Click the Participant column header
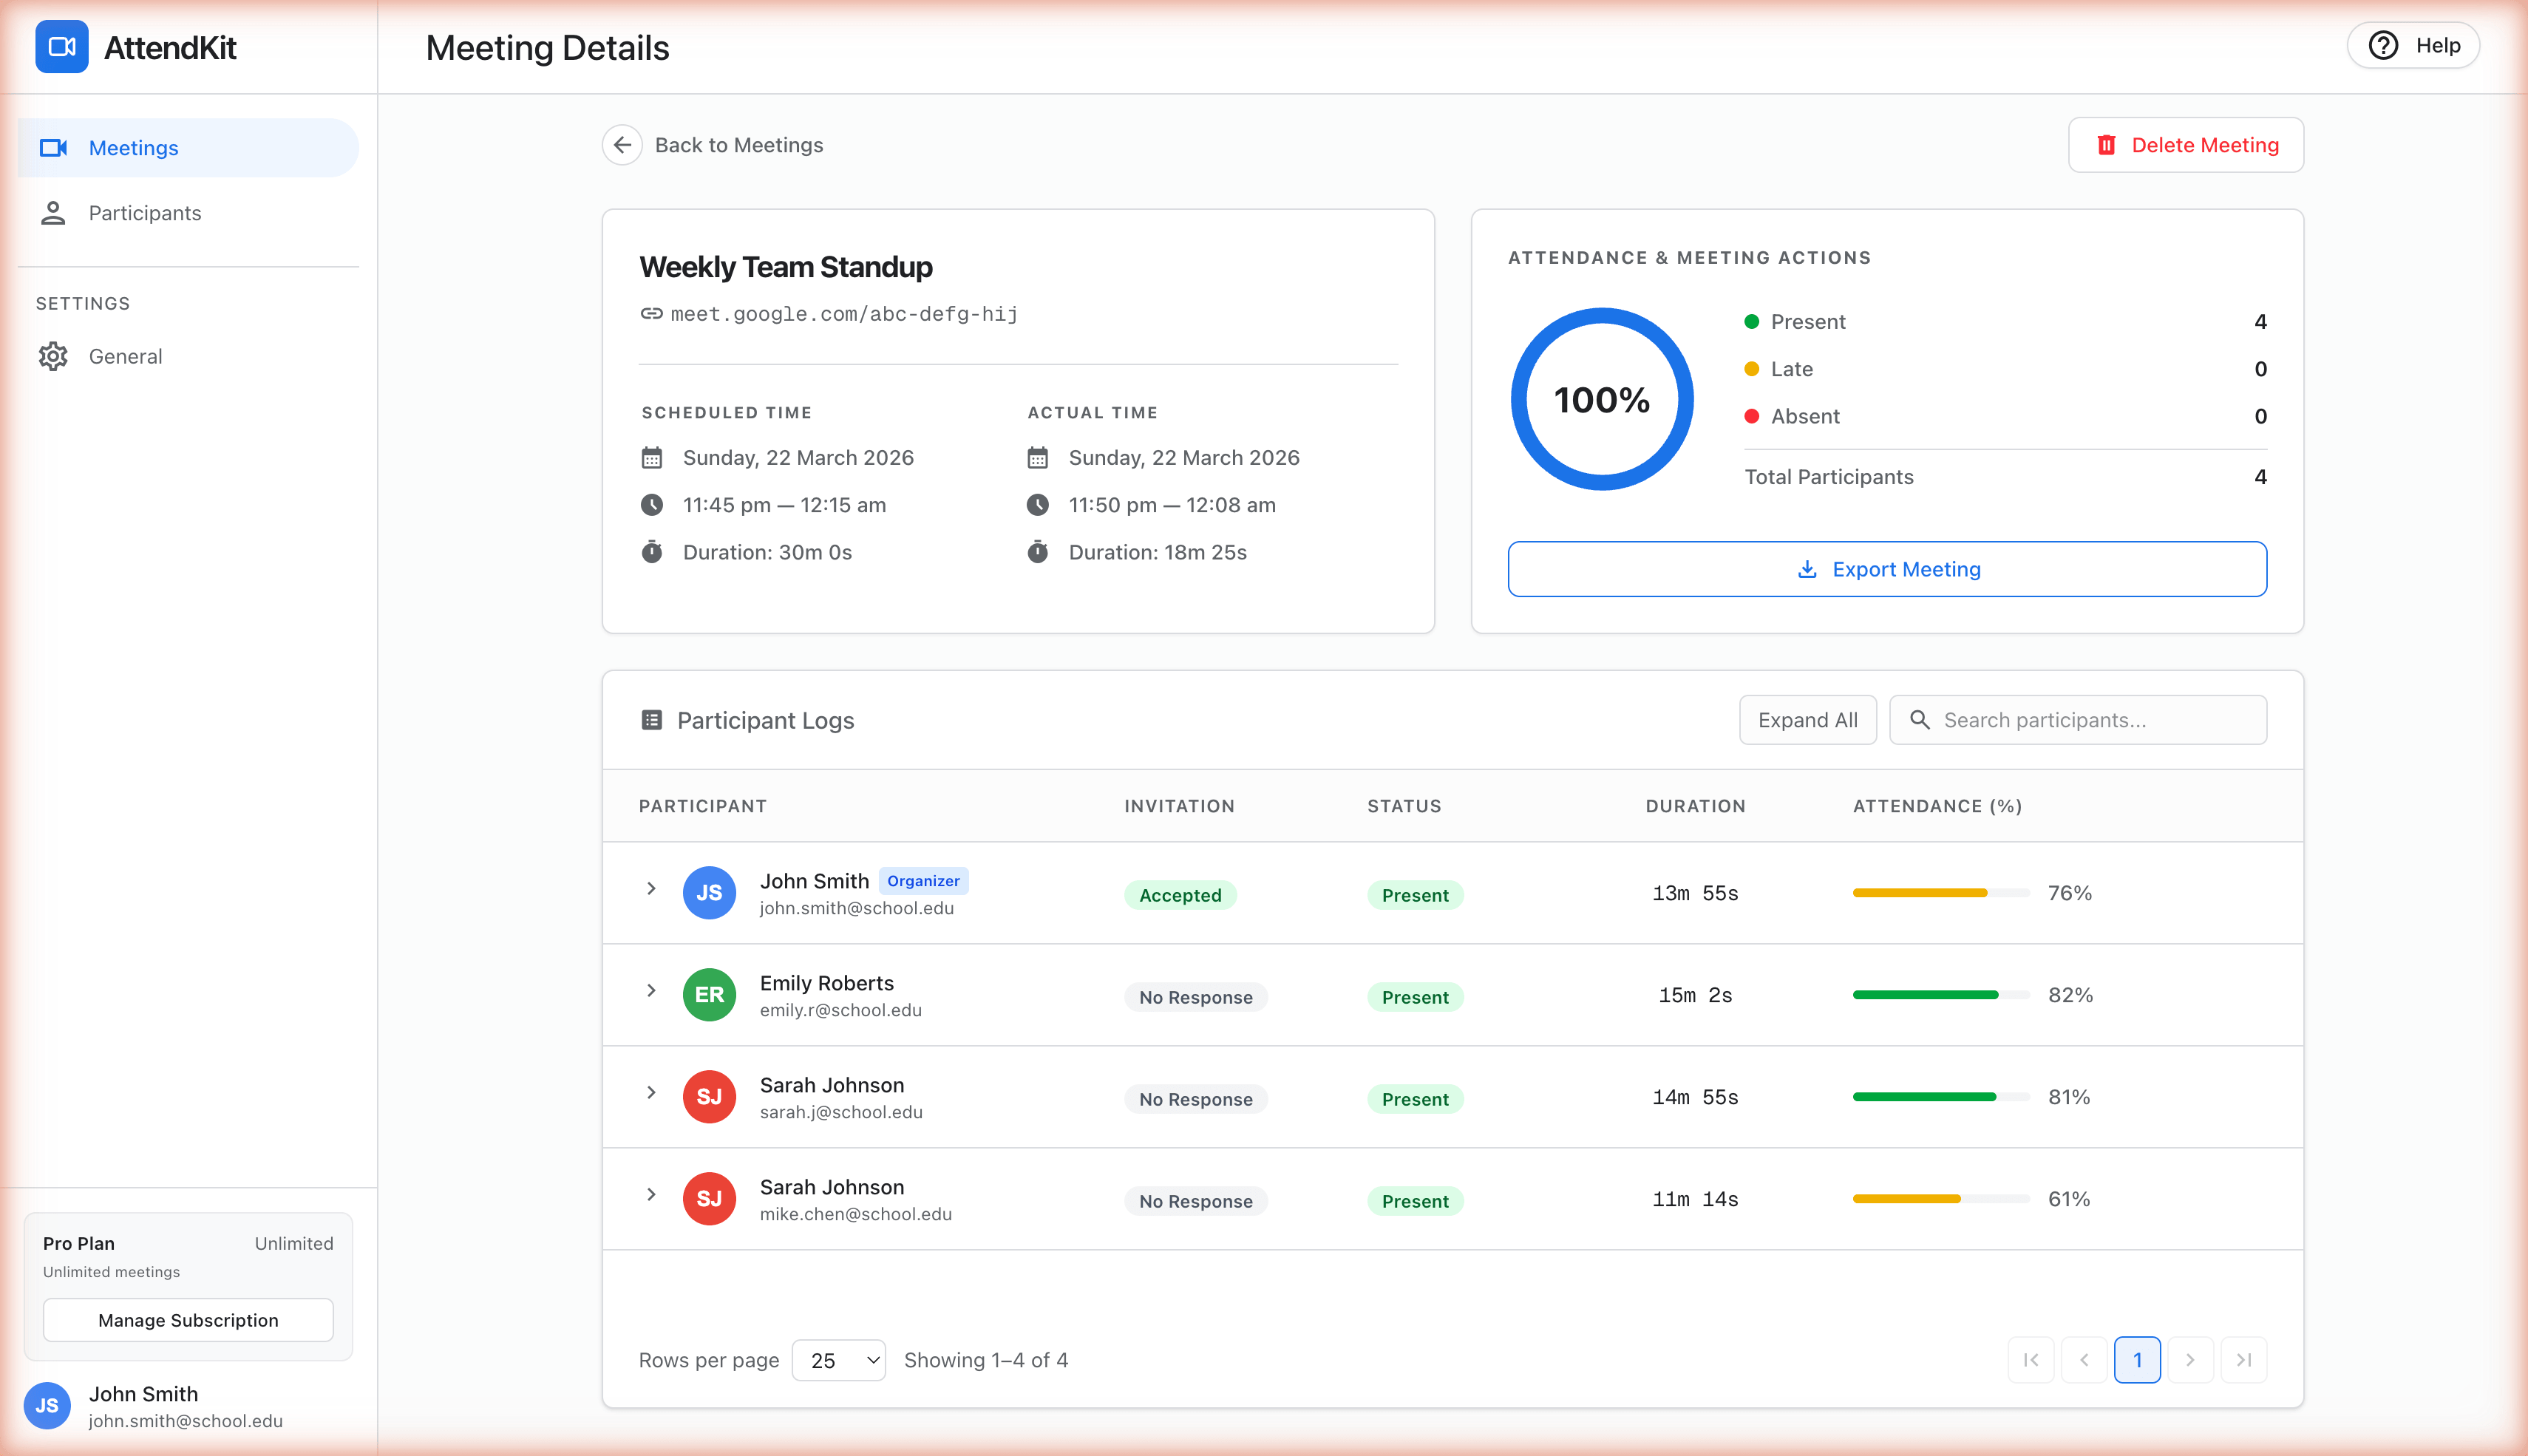Image resolution: width=2528 pixels, height=1456 pixels. click(703, 806)
